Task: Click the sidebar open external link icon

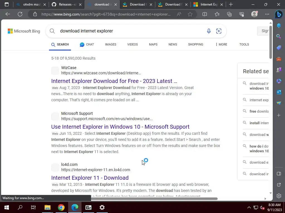Action: [279, 185]
